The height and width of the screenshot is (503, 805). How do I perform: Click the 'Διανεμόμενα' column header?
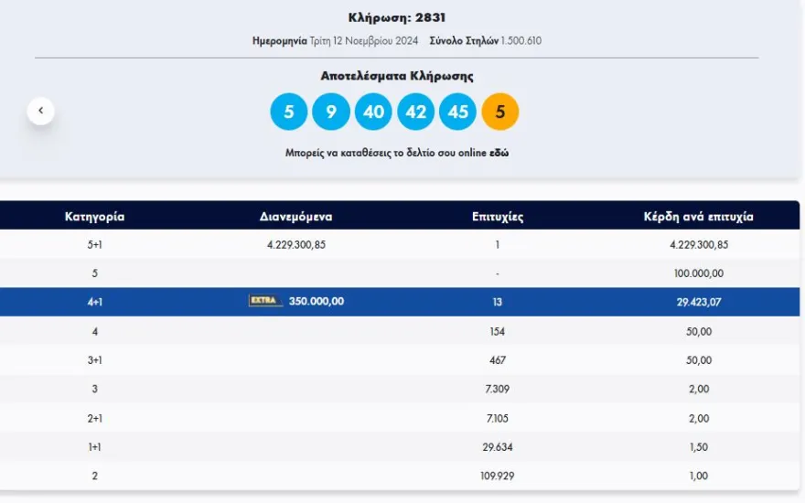(x=295, y=217)
